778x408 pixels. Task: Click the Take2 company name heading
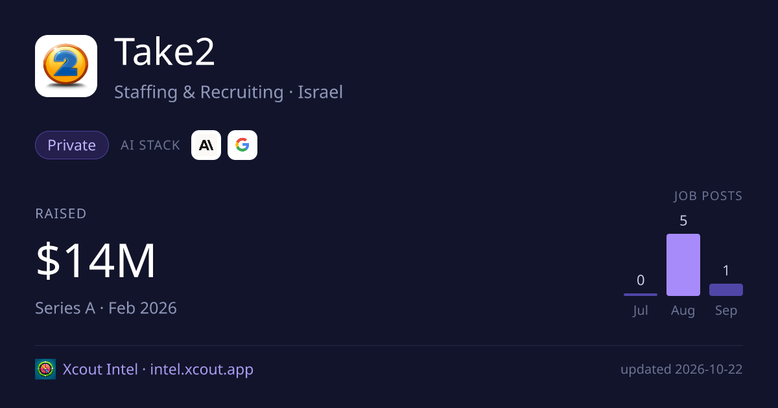pos(165,52)
